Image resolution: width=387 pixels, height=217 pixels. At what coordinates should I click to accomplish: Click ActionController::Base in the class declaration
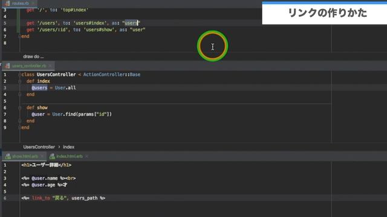click(112, 75)
